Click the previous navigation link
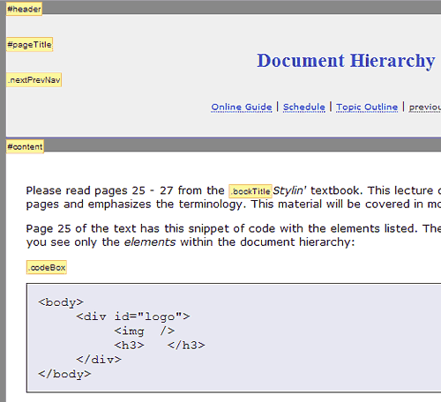 [425, 107]
